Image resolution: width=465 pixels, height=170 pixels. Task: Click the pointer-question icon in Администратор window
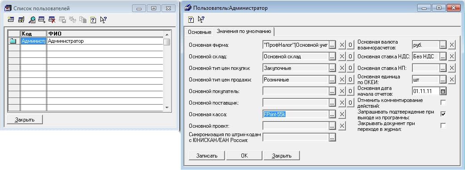201,20
